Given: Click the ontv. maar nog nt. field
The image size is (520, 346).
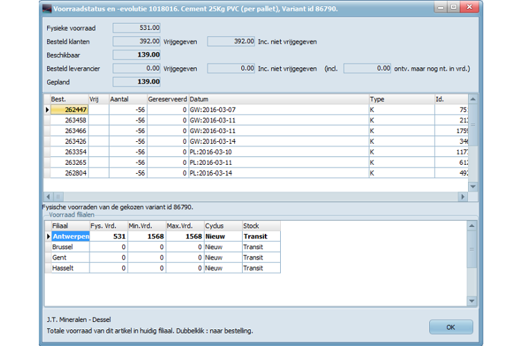Looking at the screenshot, I should (x=367, y=69).
